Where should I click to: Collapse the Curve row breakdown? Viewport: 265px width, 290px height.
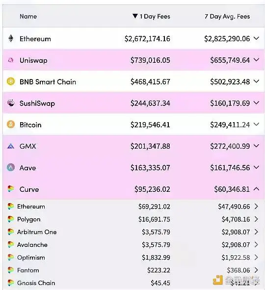256,189
